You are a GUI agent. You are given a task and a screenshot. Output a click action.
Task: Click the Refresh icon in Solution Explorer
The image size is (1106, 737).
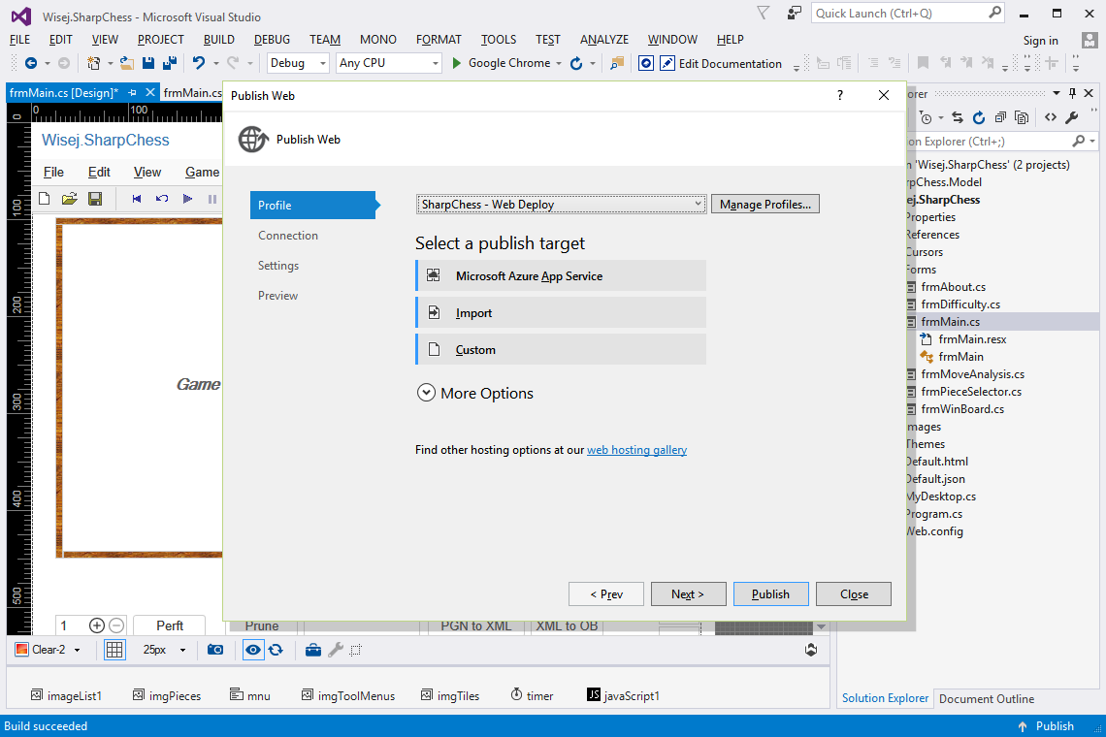coord(979,117)
